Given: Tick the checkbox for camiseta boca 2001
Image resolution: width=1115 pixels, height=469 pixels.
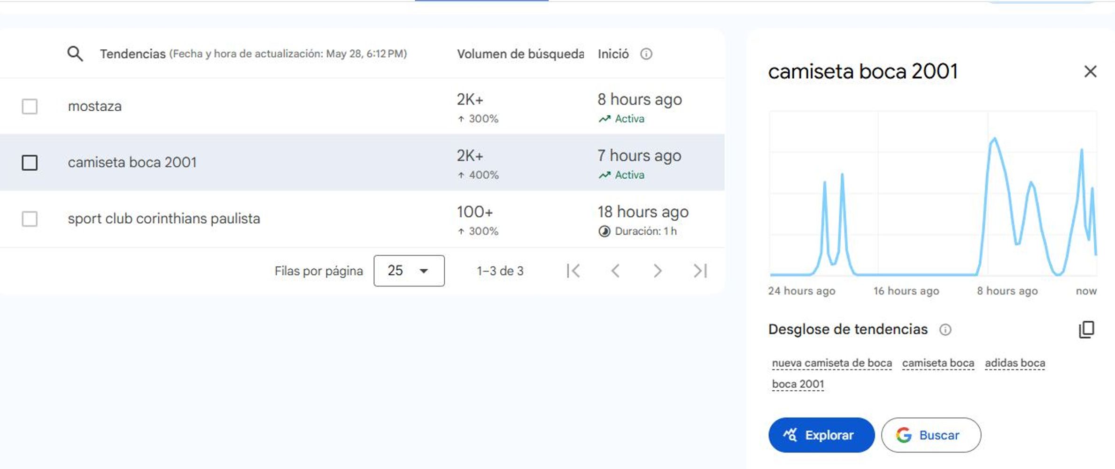Looking at the screenshot, I should (30, 163).
